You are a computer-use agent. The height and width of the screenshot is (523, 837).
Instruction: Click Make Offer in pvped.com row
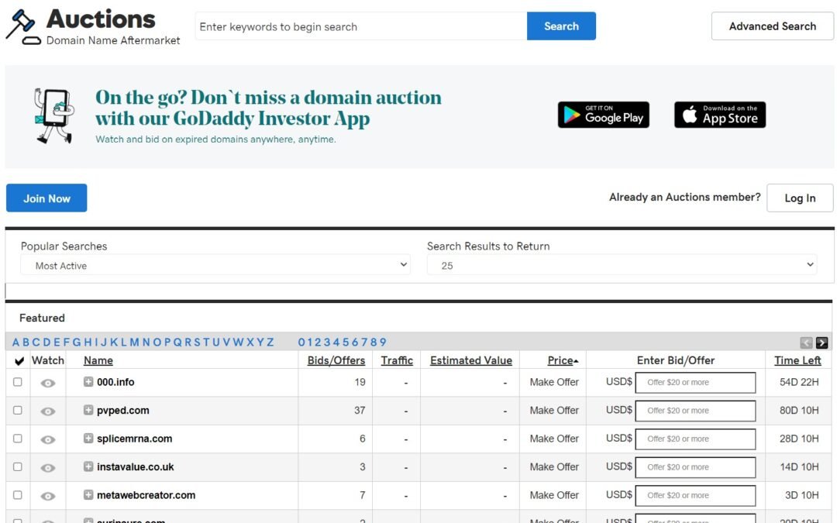(554, 411)
